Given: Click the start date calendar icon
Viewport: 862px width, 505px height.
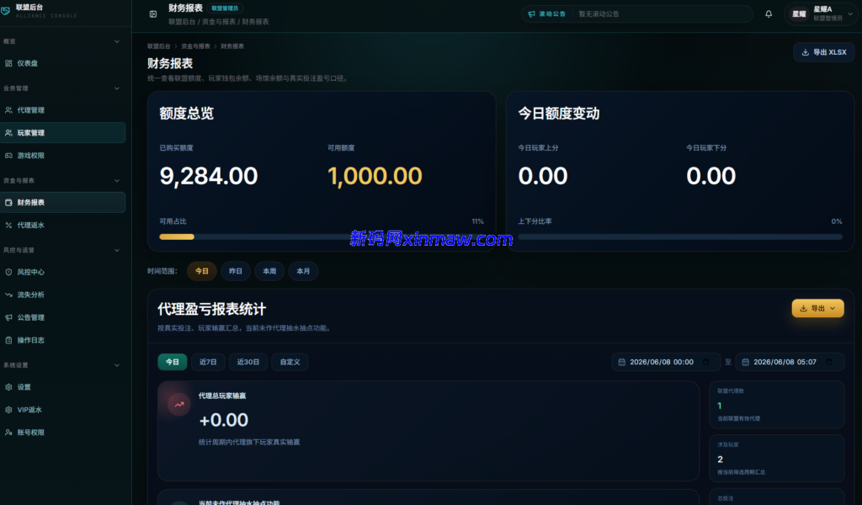Looking at the screenshot, I should [x=622, y=362].
